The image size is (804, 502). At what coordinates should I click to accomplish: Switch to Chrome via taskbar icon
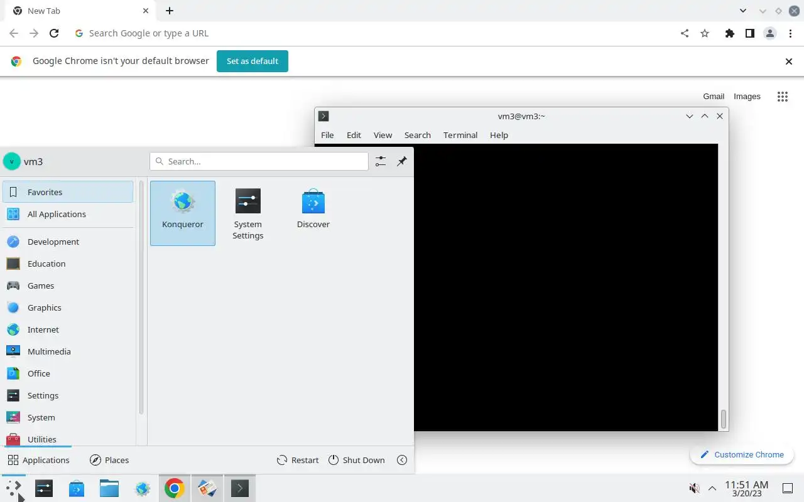click(x=175, y=488)
